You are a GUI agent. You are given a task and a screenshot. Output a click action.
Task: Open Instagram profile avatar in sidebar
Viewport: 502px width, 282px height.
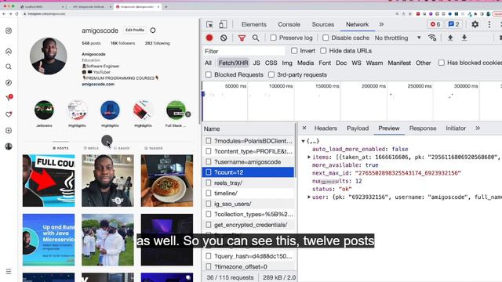tap(9, 146)
